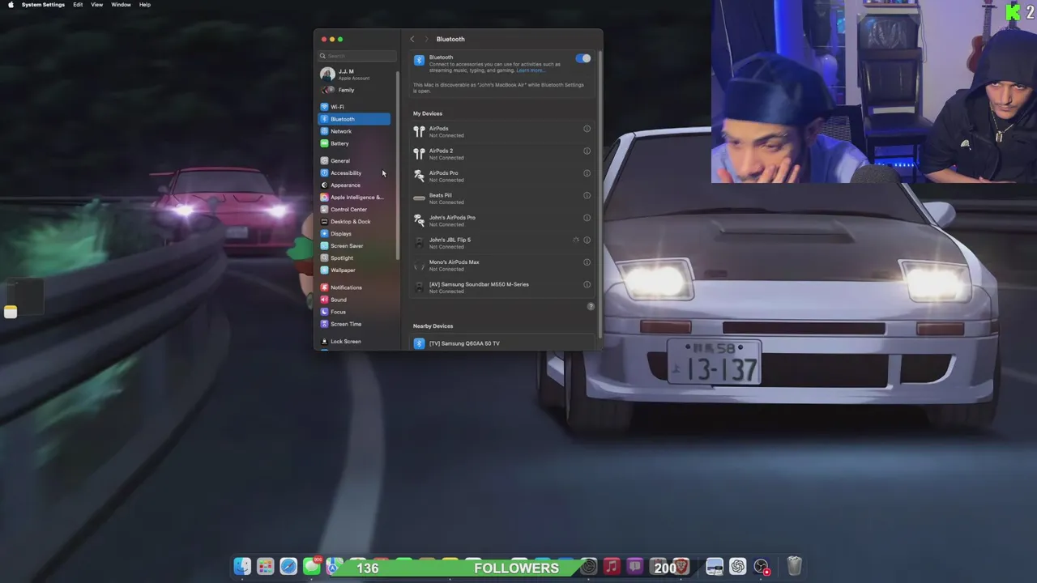Select nearby Samsung Q60AA 50 TV

503,343
